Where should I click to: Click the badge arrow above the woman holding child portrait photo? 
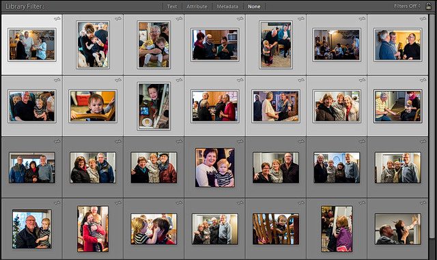(x=118, y=18)
